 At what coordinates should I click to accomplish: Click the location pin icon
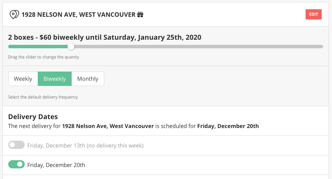pos(14,15)
